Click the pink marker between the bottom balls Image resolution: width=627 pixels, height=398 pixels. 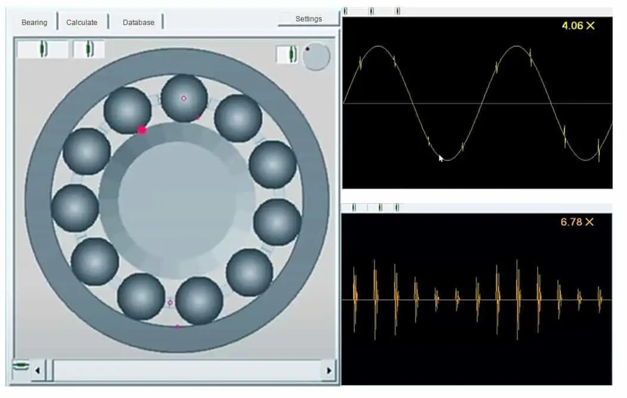[170, 303]
